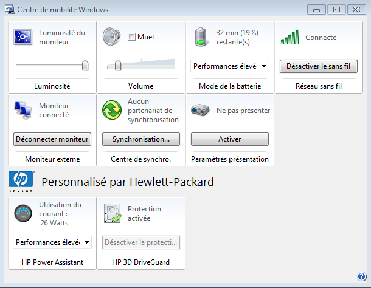371x288 pixels.
Task: Click the presentation projector icon
Action: tap(200, 111)
